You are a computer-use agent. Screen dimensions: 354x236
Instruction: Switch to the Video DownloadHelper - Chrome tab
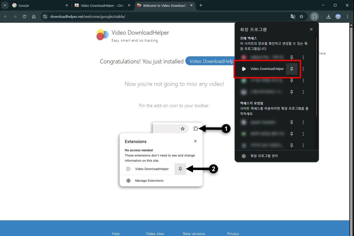click(x=102, y=6)
